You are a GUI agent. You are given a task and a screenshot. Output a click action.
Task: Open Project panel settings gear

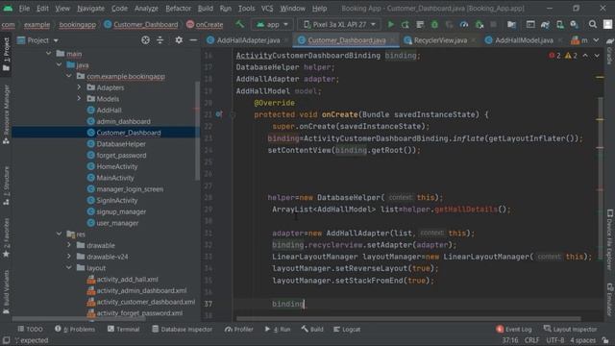[179, 40]
